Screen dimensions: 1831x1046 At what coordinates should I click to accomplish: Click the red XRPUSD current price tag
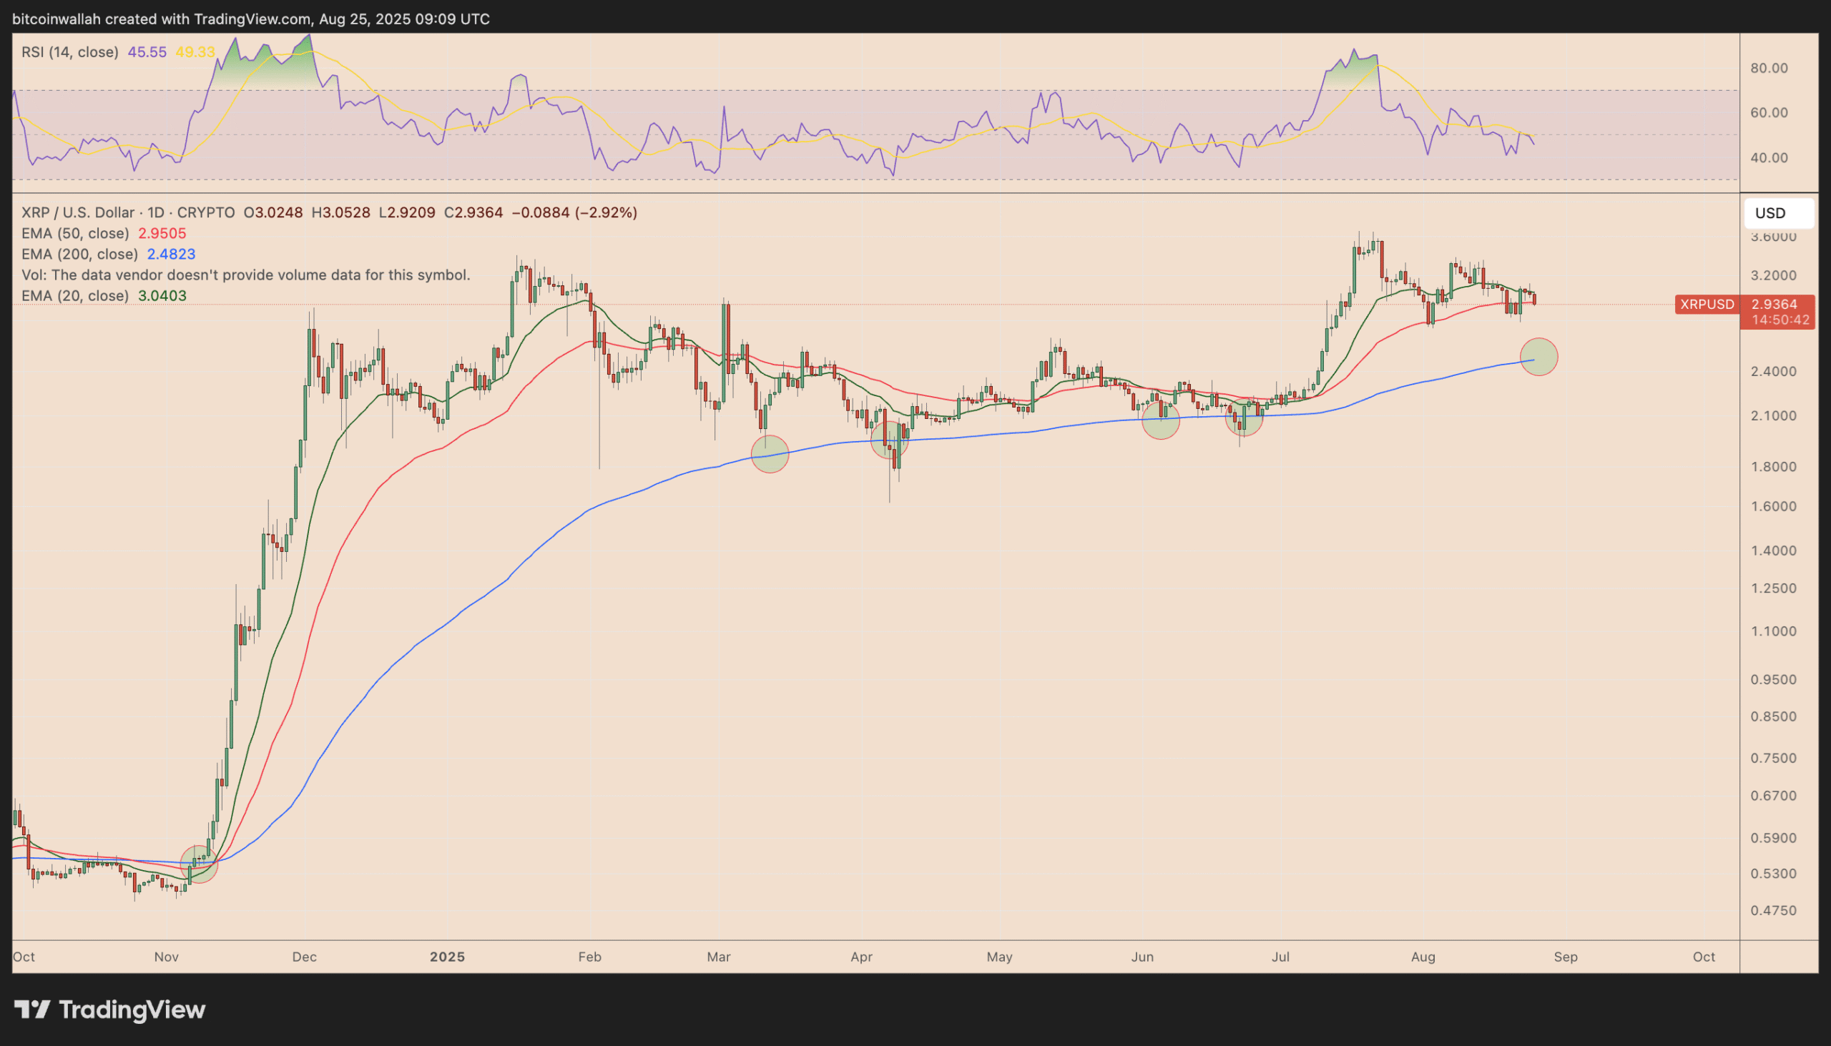(1709, 305)
